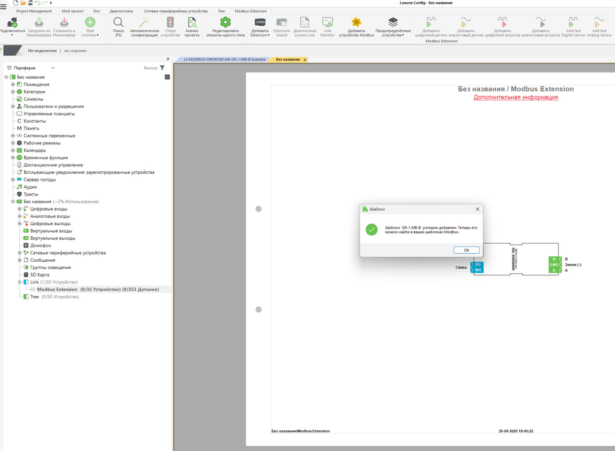Open the predefined devices dropdown

pyautogui.click(x=393, y=27)
